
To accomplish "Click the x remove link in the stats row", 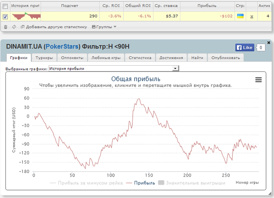I will click(x=252, y=16).
